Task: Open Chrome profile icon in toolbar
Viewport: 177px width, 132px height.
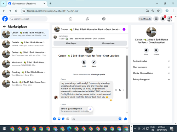Action: tap(167, 11)
